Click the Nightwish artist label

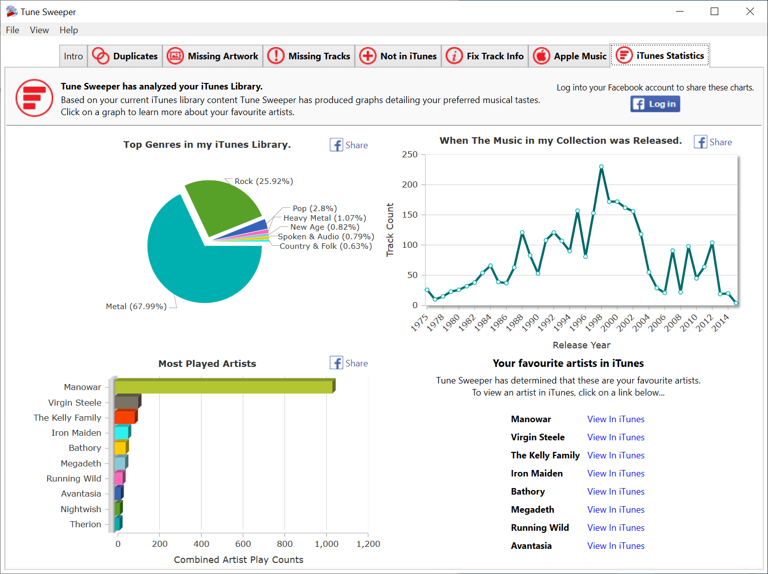click(x=81, y=509)
